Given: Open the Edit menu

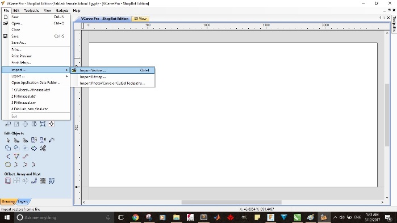Looking at the screenshot, I should 16,10.
